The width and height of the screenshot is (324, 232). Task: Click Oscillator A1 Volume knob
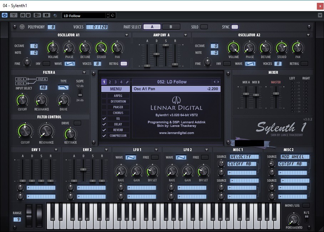53,48
